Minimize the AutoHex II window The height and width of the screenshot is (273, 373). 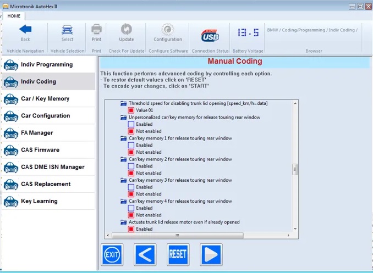(352, 7)
